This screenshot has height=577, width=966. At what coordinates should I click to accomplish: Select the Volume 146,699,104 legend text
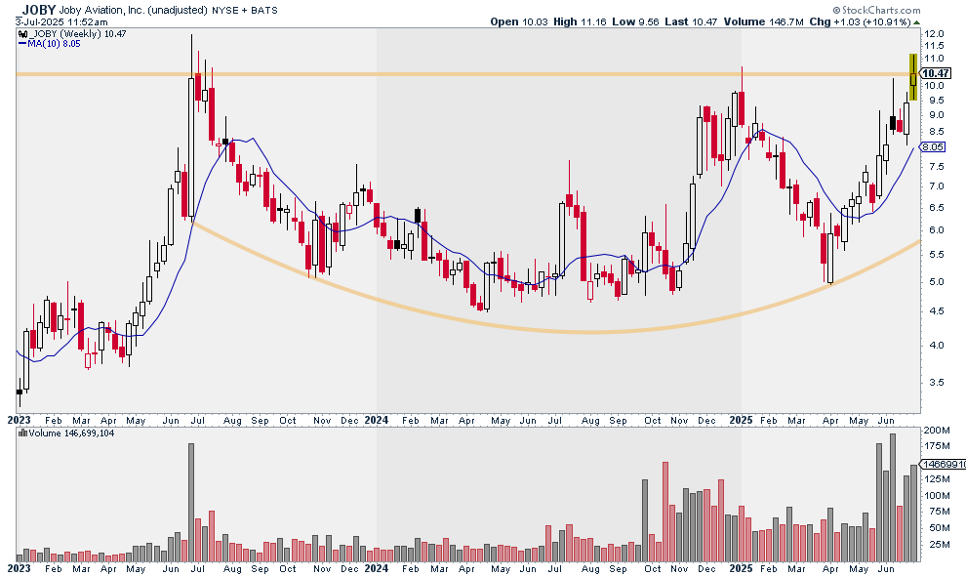[x=71, y=433]
